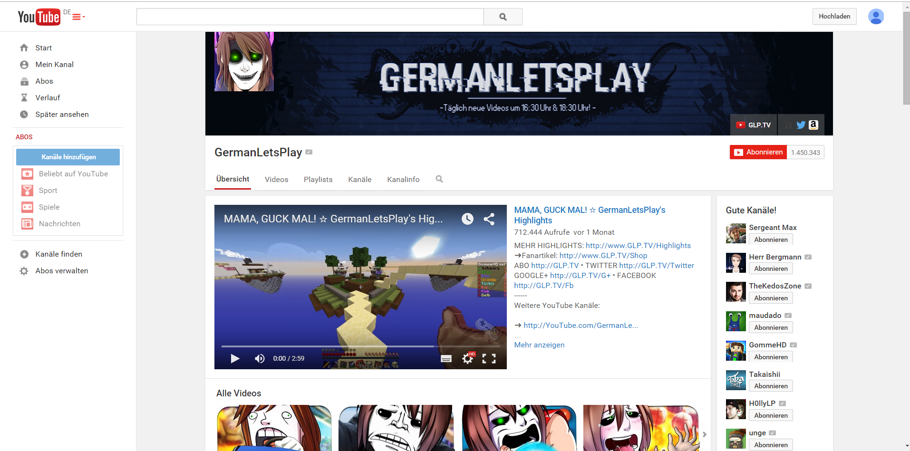This screenshot has width=910, height=451.
Task: Open the Playlists tab
Action: 318,180
